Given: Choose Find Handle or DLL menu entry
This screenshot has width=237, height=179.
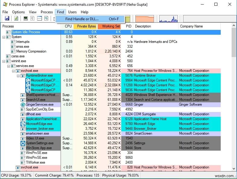Looking at the screenshot, I should point(90,19).
